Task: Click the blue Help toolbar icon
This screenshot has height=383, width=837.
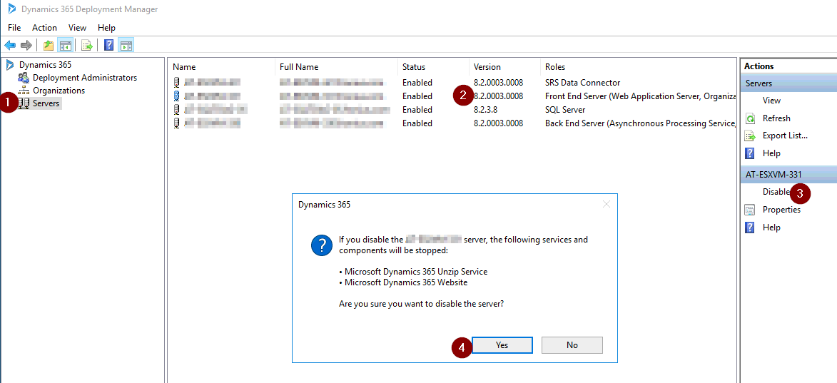Action: click(x=109, y=46)
